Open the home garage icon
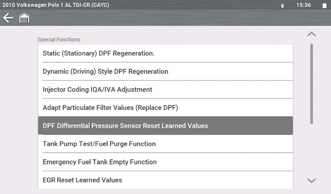The image size is (331, 194). [24, 18]
